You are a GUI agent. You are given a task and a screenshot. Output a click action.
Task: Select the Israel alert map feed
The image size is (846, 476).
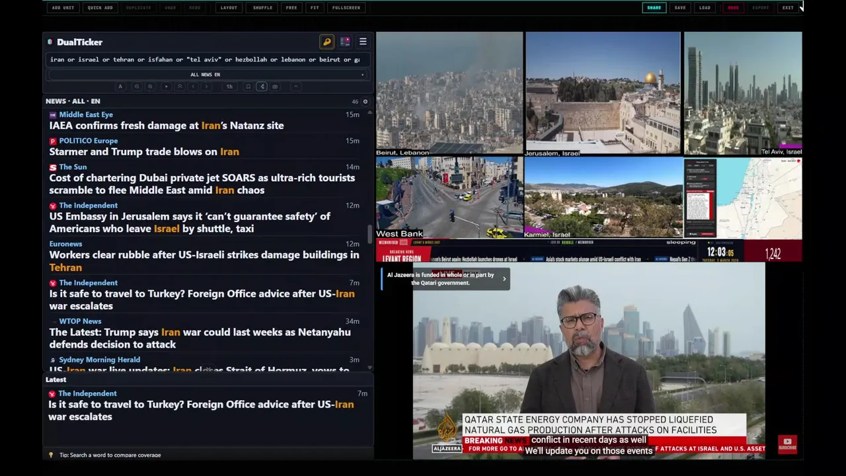click(743, 198)
